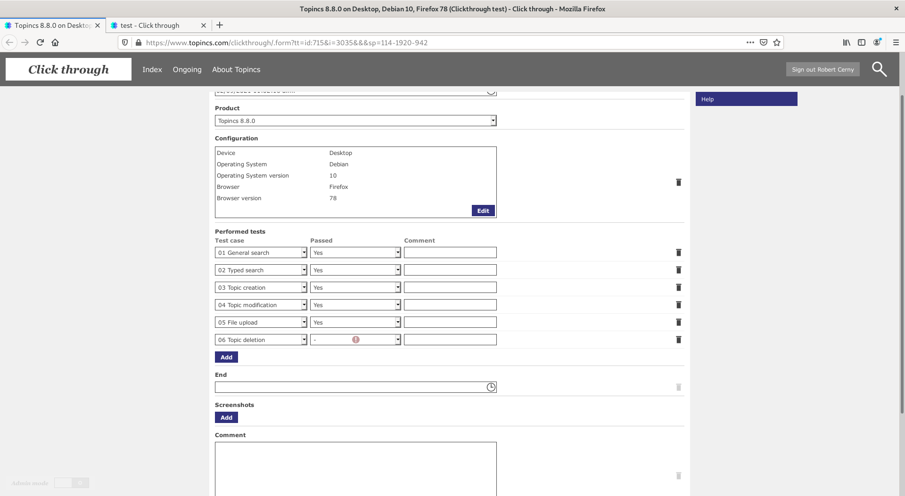
Task: Reload the current page
Action: tap(40, 42)
